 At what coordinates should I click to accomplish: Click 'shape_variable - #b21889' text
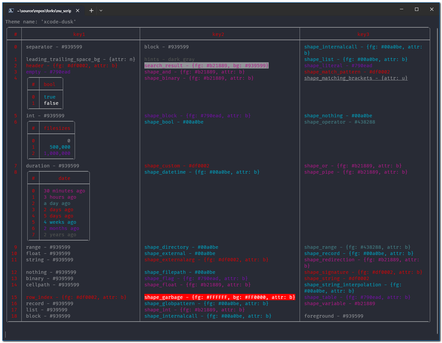(x=340, y=303)
